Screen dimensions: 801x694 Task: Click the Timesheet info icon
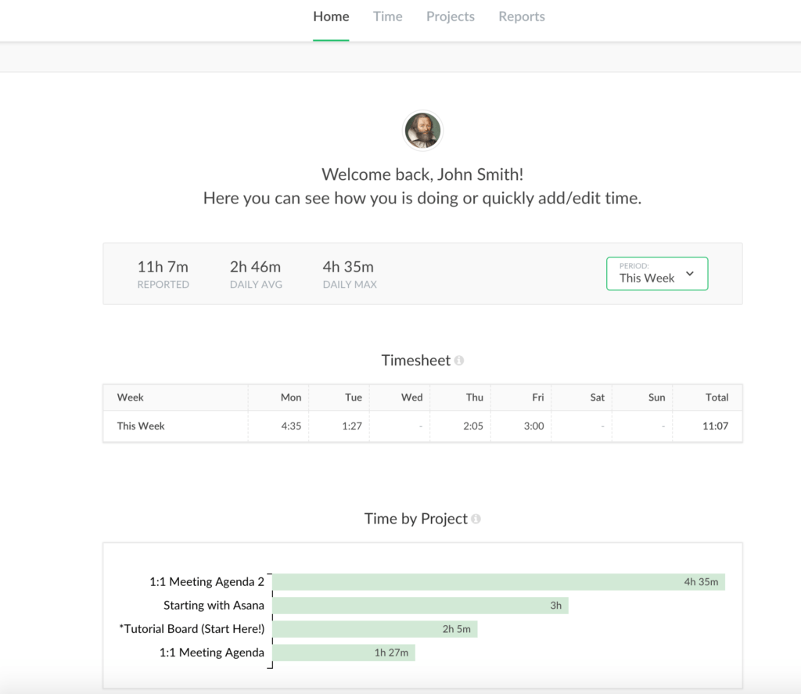coord(460,360)
